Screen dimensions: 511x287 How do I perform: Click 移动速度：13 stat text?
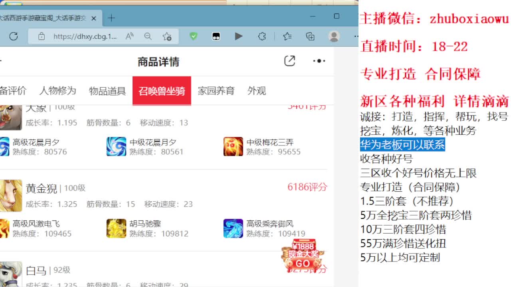coord(164,123)
